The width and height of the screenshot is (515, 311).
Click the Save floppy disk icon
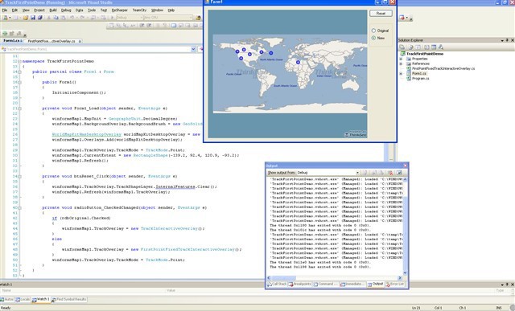coord(33,18)
